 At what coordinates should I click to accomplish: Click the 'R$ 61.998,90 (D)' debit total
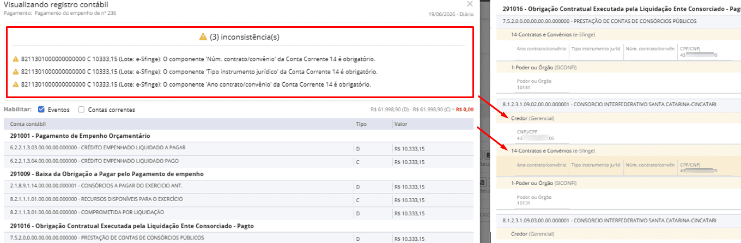coord(390,110)
